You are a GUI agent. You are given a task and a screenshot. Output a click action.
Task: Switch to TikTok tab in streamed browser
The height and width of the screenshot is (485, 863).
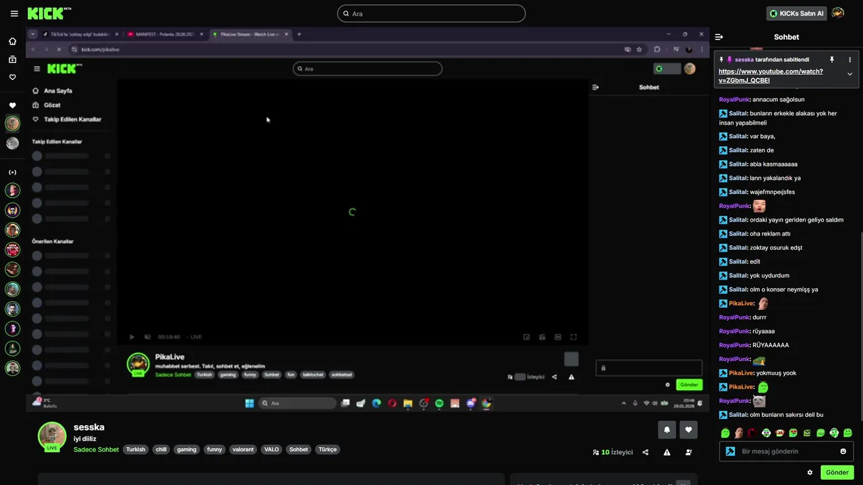80,34
